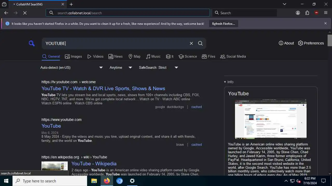Open the Files category tab
The height and width of the screenshot is (186, 332).
coord(209,56)
